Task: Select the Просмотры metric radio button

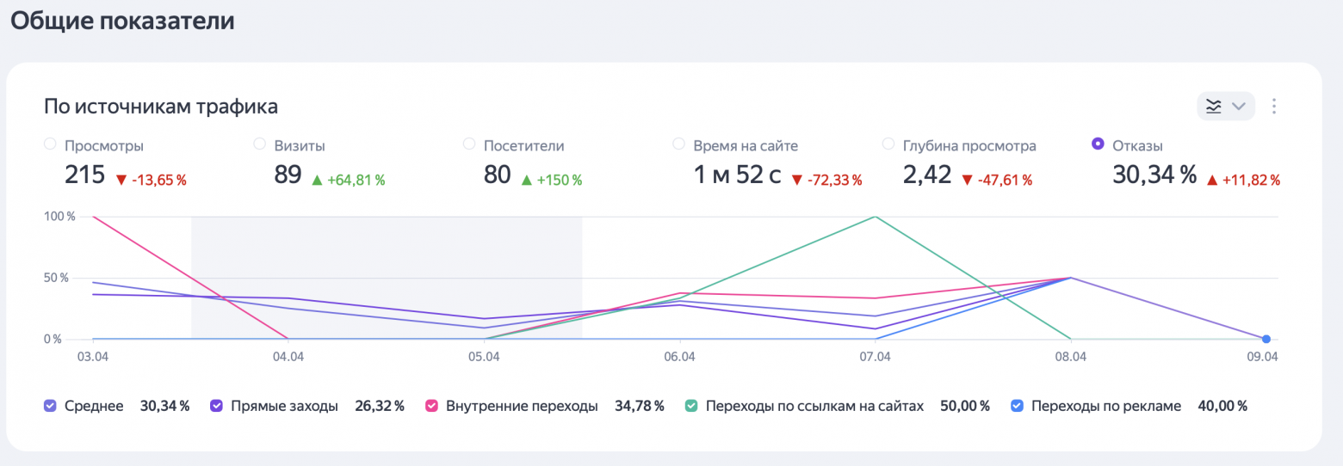Action: pyautogui.click(x=50, y=144)
